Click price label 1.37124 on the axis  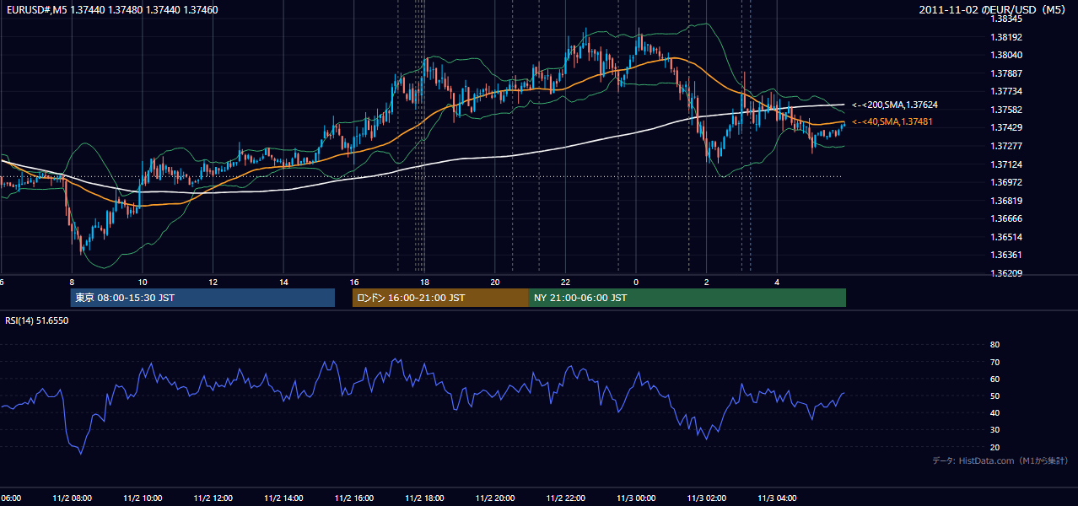point(1006,164)
